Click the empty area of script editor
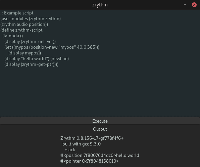The image size is (200, 167). (x=100, y=91)
